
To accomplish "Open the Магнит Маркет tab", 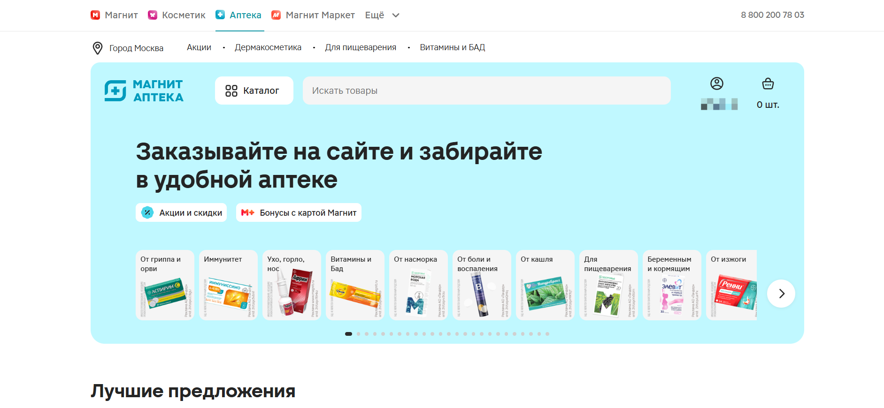I will pos(313,15).
